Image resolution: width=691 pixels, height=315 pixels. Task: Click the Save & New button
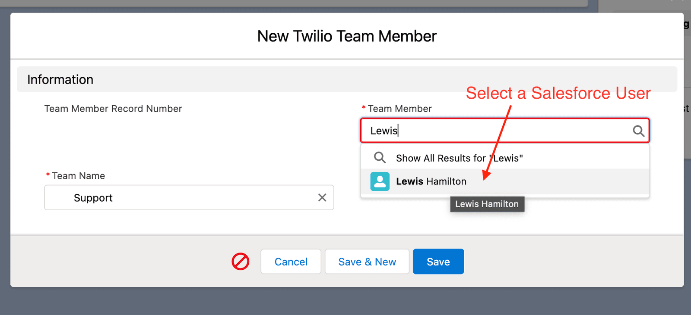tap(367, 261)
